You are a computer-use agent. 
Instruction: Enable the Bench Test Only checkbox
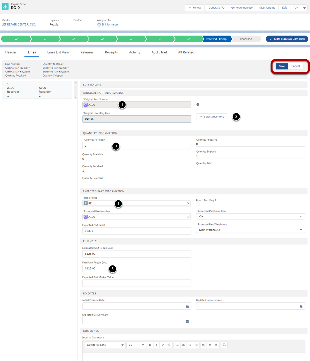point(198,204)
